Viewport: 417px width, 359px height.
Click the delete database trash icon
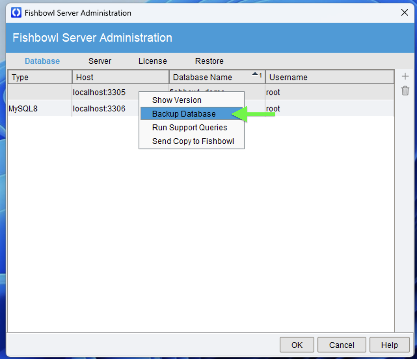coord(405,91)
